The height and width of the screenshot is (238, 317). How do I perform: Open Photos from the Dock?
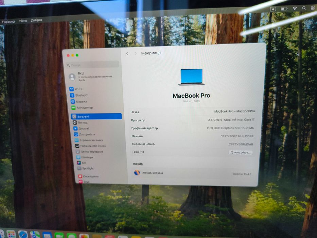click(84, 236)
